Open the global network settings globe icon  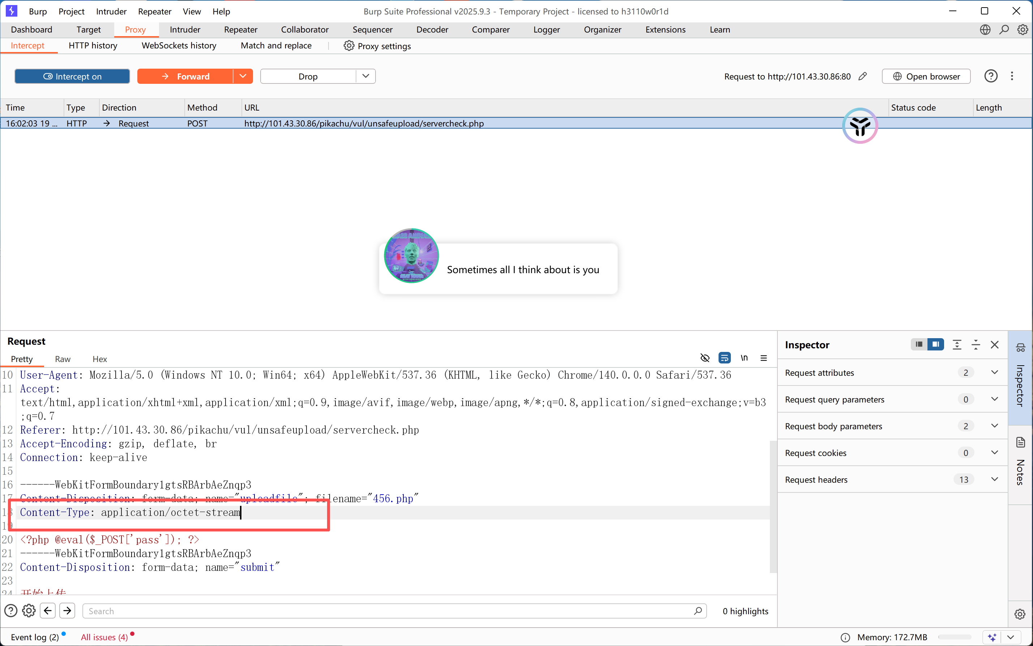pos(985,30)
